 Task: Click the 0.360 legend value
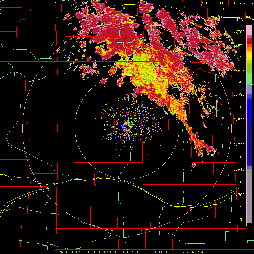pos(239,182)
